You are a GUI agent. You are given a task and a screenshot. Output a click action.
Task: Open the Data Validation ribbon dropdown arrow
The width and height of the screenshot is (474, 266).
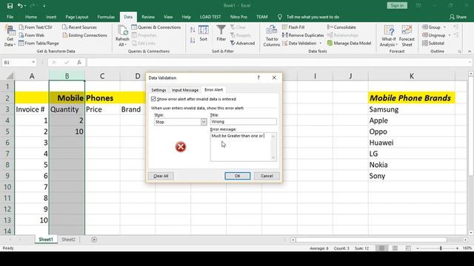[321, 44]
